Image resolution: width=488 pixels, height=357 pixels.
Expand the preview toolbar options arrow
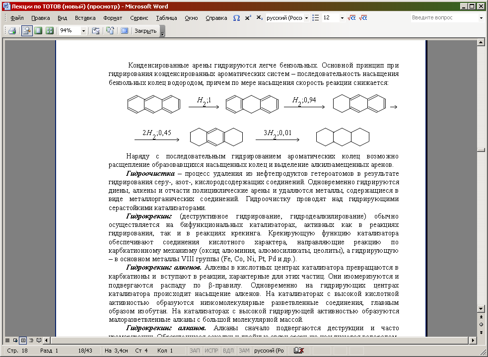click(162, 31)
